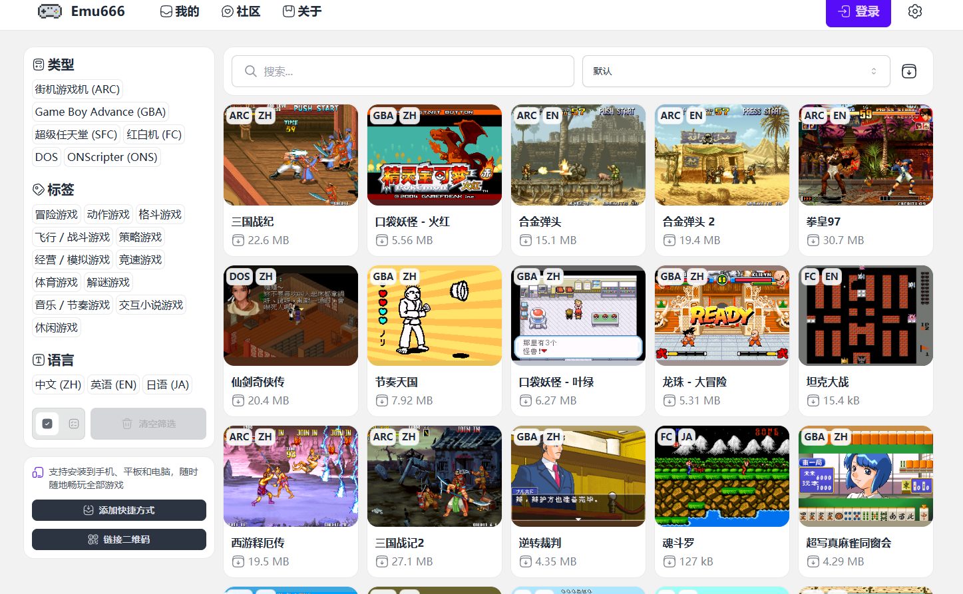Open the 三国战纪 game thumbnail

pos(291,155)
